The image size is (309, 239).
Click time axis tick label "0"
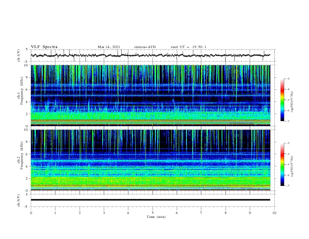31,213
